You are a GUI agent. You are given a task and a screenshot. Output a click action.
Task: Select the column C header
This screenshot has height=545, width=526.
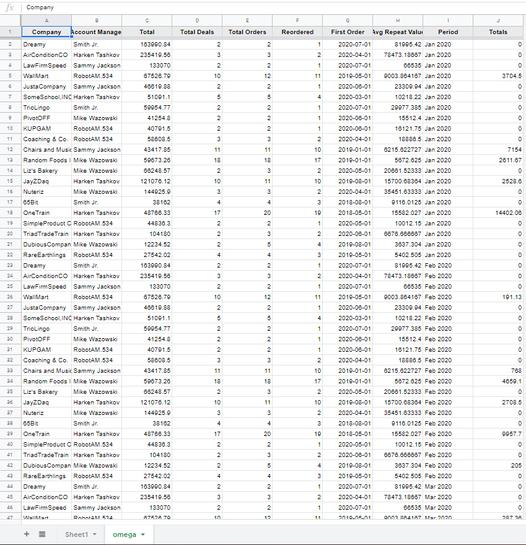147,21
